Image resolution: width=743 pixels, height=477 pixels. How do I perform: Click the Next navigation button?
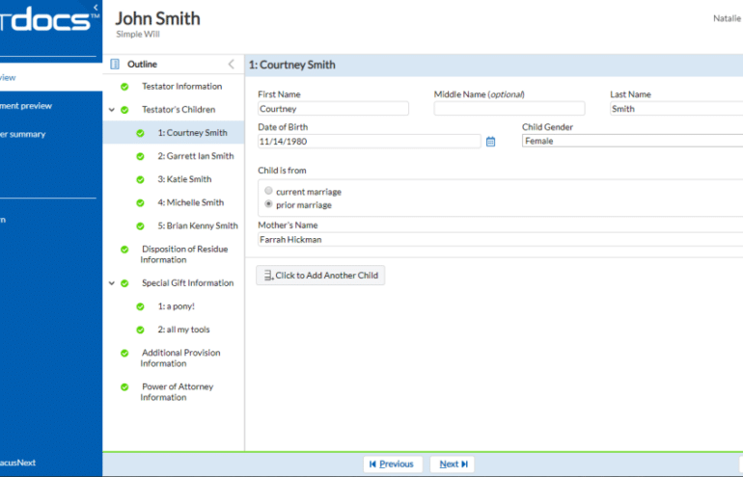pos(452,464)
